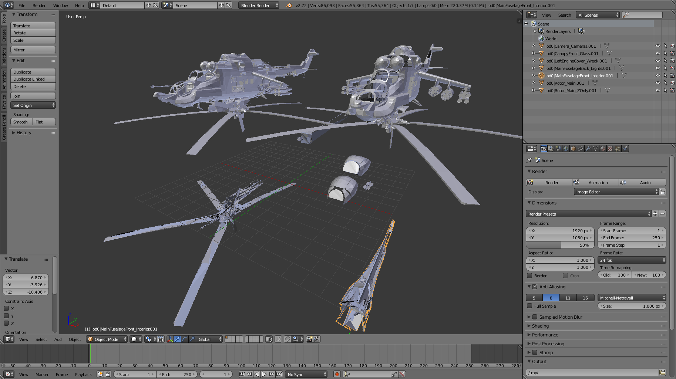Screen dimensions: 676x379
Task: Click the Join button
Action: (33, 96)
